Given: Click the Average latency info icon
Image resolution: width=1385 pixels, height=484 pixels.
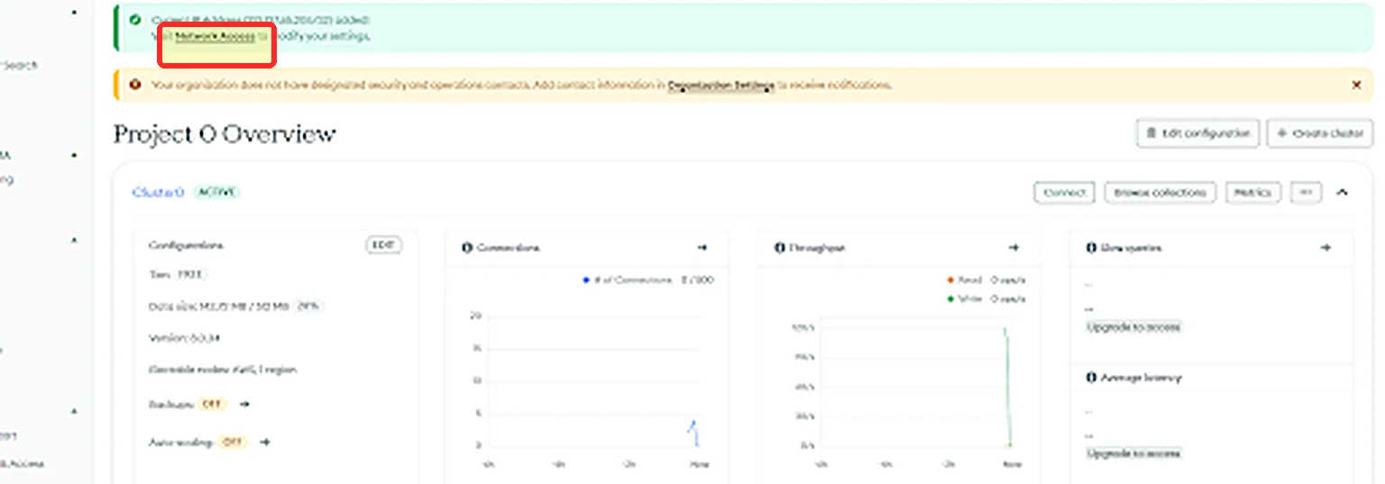Looking at the screenshot, I should (x=1092, y=378).
